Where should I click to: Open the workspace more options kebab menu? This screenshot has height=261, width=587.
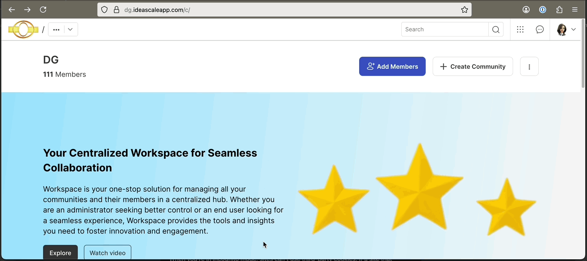(x=529, y=67)
